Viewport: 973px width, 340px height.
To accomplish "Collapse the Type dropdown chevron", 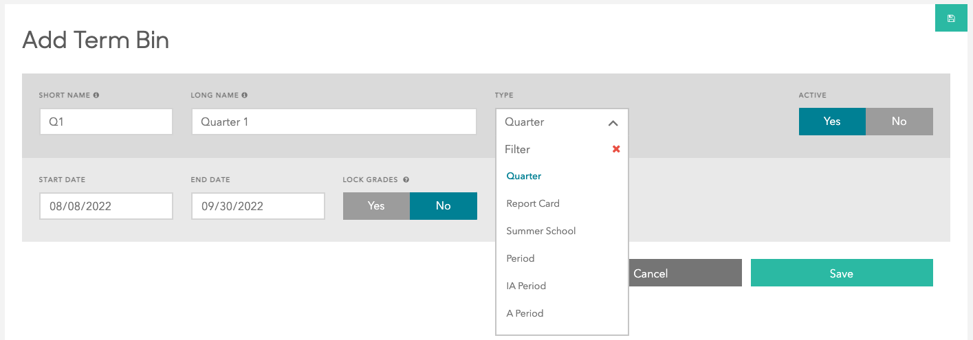I will click(x=613, y=123).
